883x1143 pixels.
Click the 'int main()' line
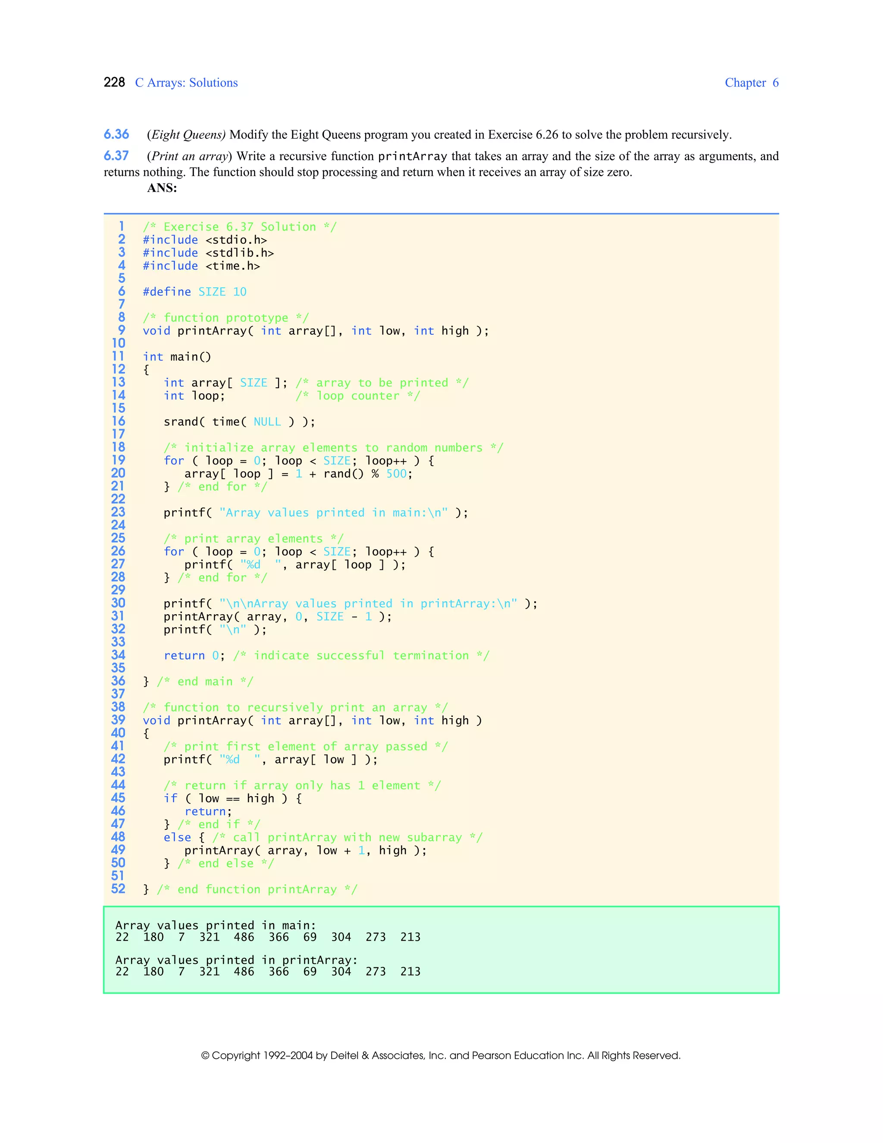177,357
